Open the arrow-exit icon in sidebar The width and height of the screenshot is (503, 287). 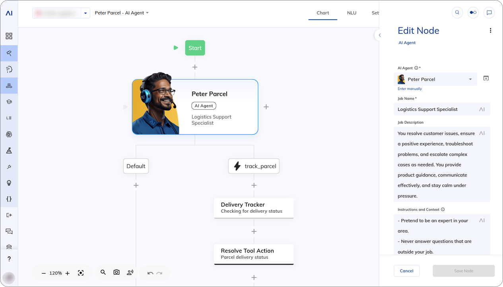tap(9, 215)
